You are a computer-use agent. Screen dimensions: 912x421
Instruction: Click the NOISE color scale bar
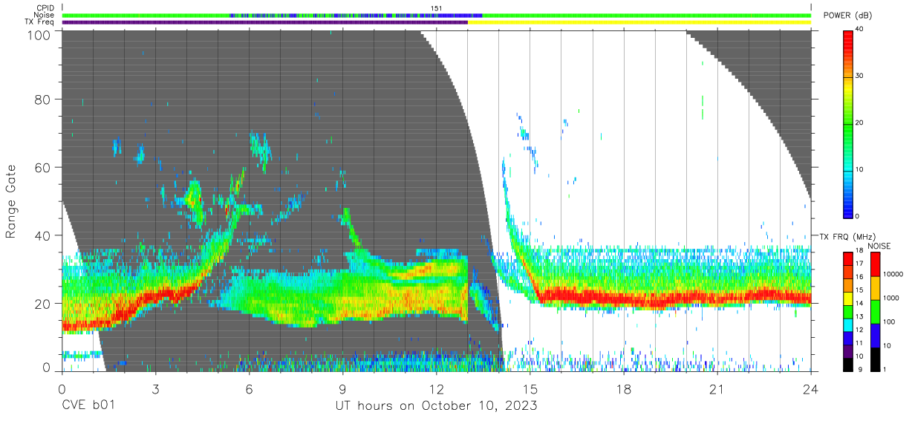(x=876, y=310)
